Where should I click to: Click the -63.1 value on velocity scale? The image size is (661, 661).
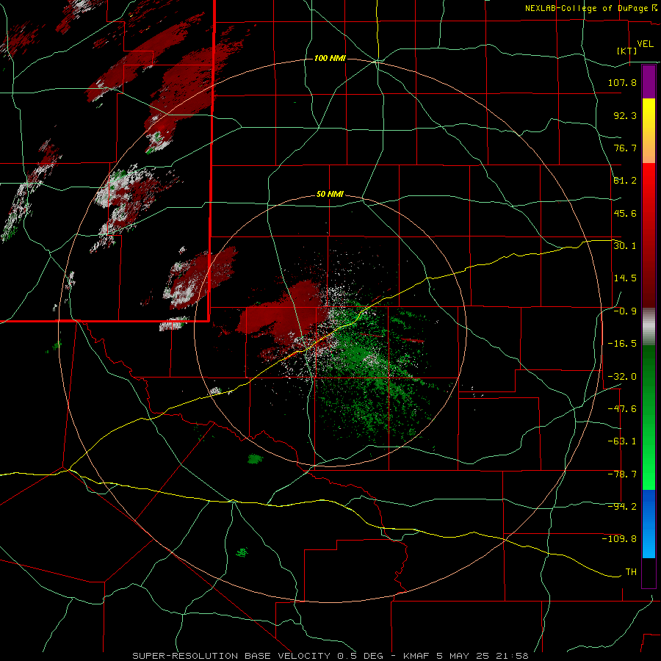622,441
